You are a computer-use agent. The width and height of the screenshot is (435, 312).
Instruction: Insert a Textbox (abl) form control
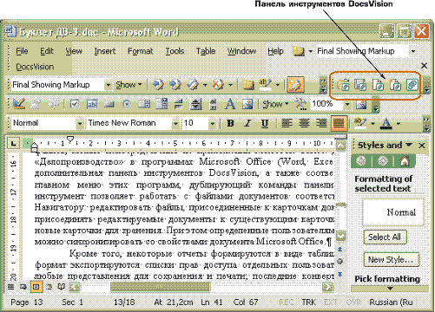click(92, 104)
